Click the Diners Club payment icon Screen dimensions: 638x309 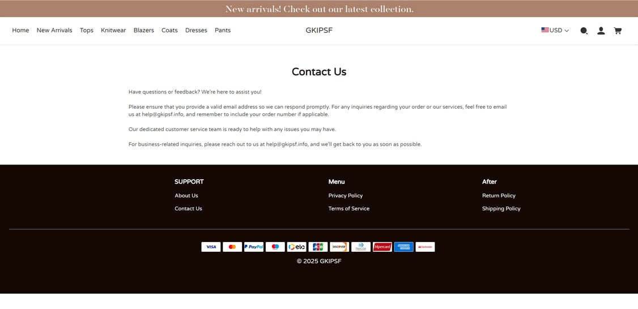coord(361,247)
